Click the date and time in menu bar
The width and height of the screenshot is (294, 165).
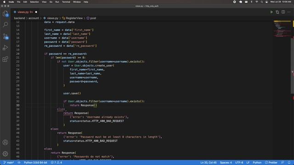tap(281, 2)
